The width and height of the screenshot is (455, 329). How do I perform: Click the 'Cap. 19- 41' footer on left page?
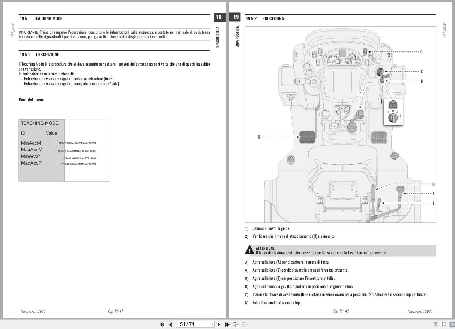116,311
